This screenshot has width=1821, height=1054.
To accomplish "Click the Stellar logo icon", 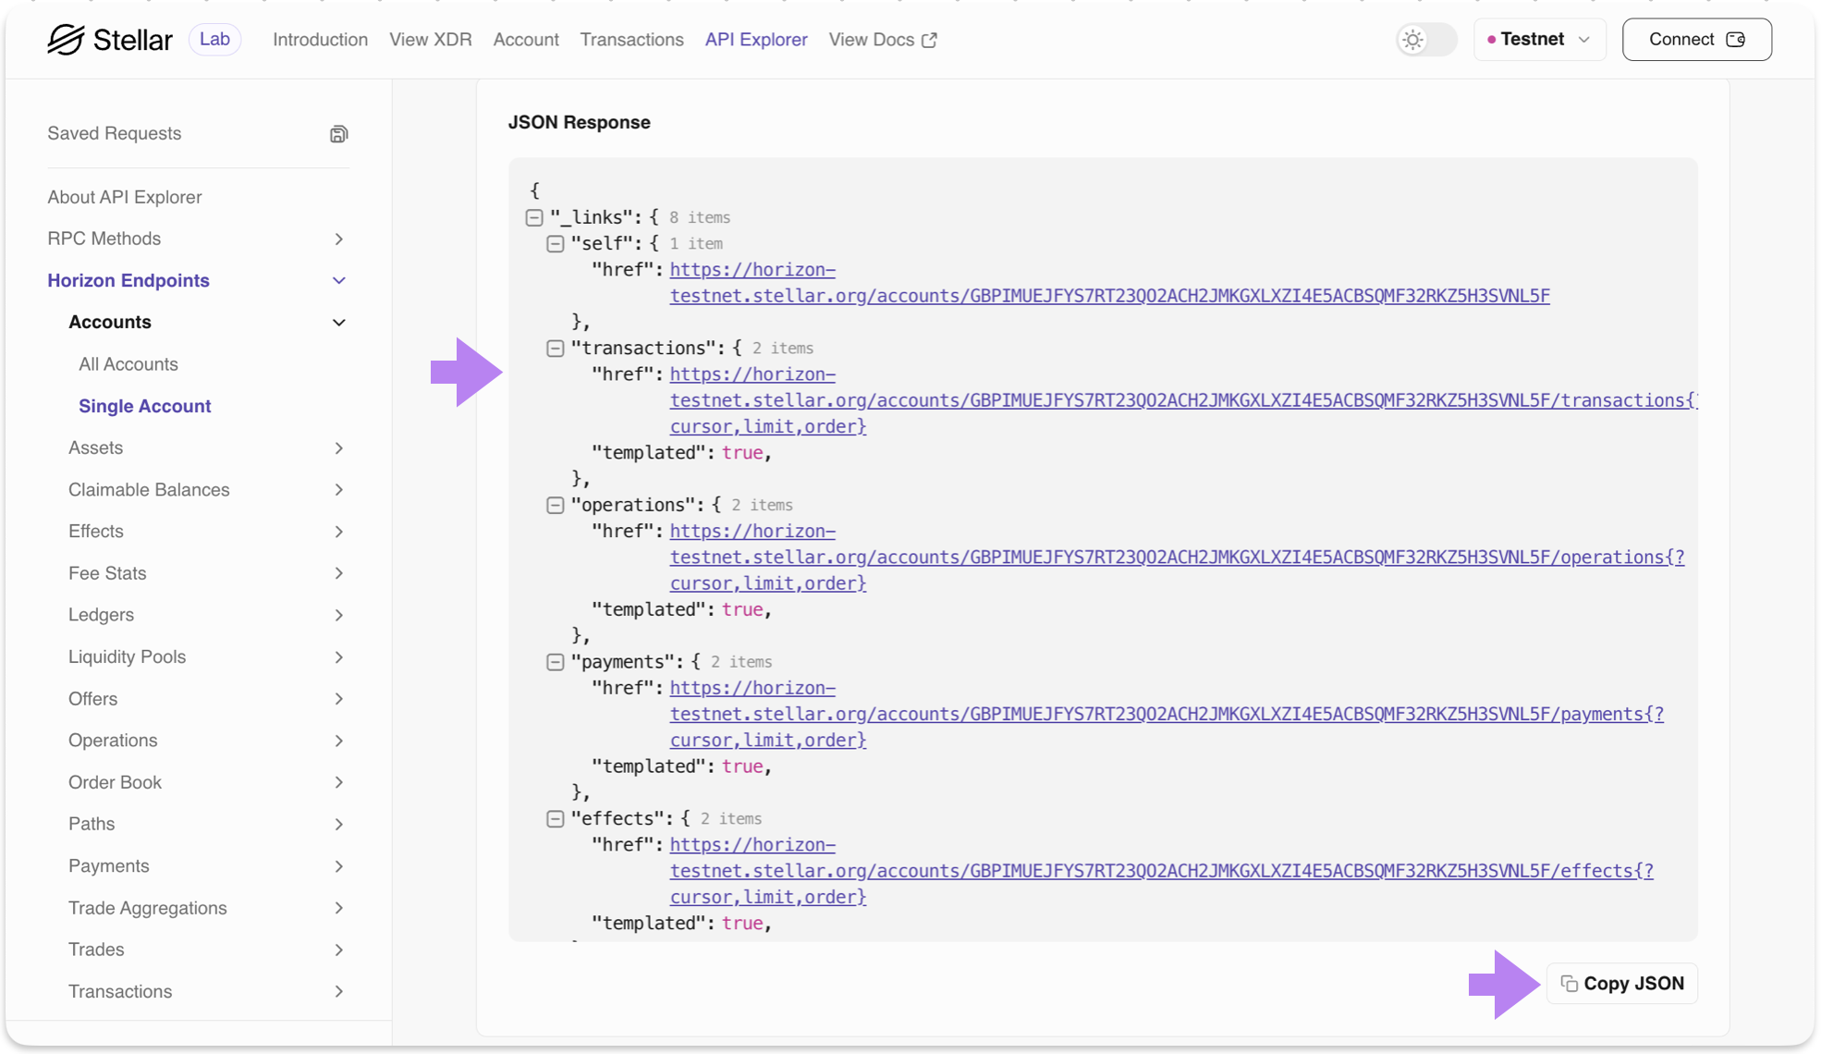I will [66, 40].
